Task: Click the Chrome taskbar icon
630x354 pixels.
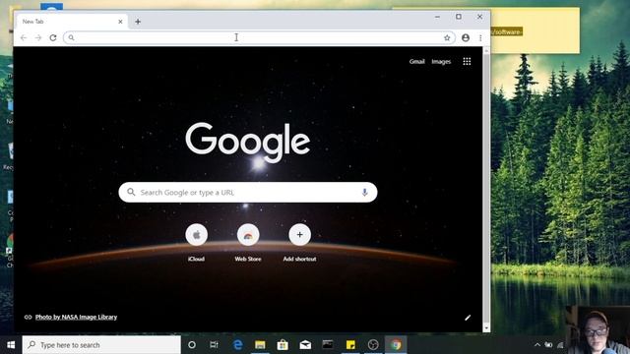Action: tap(396, 345)
